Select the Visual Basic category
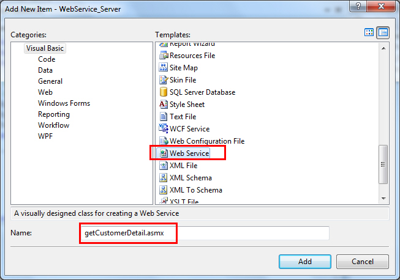Screen dimensions: 400x280 tap(45, 48)
